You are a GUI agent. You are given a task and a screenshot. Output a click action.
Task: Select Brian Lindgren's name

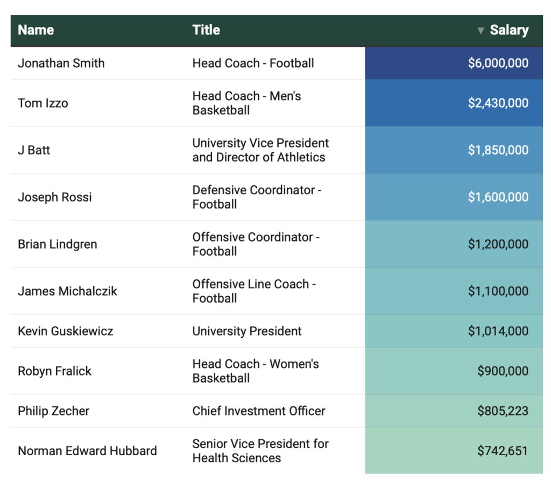pyautogui.click(x=58, y=244)
